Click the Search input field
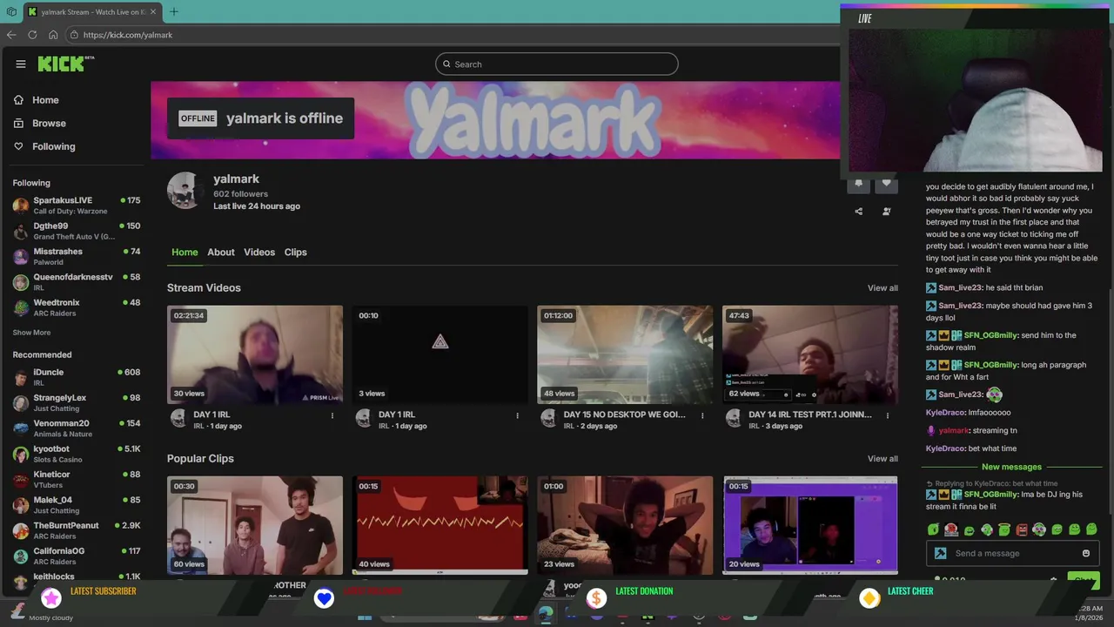The image size is (1114, 627). pos(557,64)
